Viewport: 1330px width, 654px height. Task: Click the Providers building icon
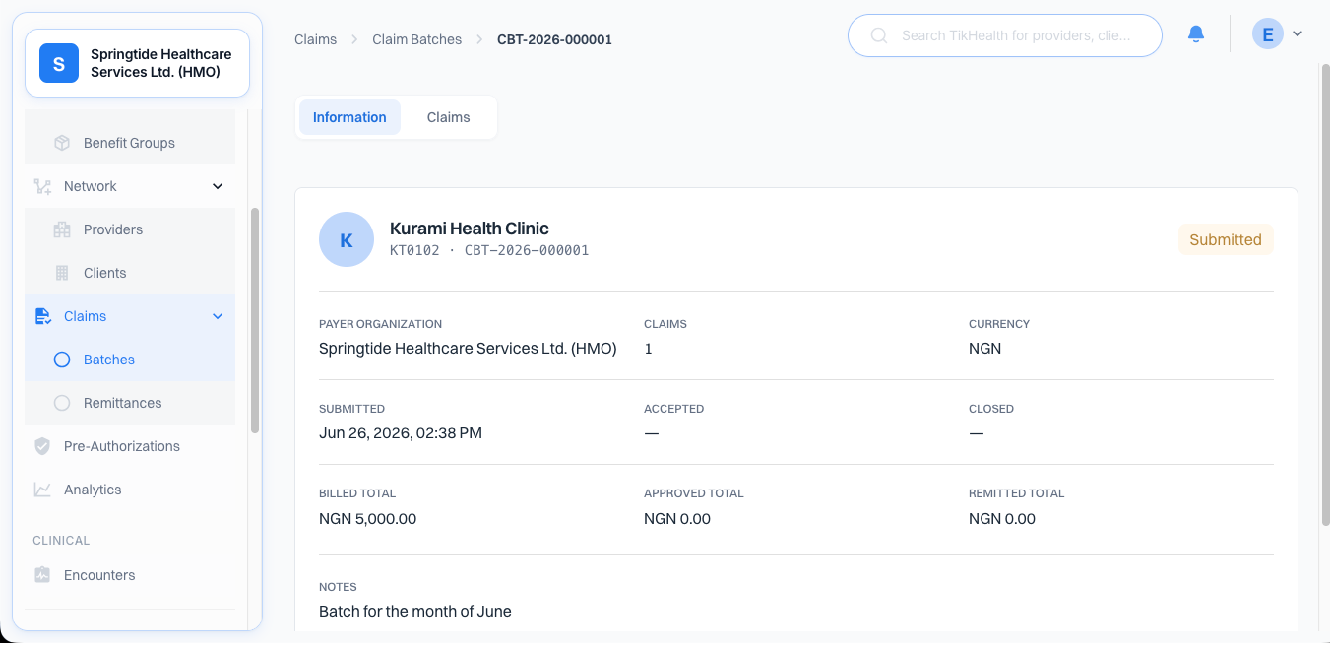pos(62,229)
